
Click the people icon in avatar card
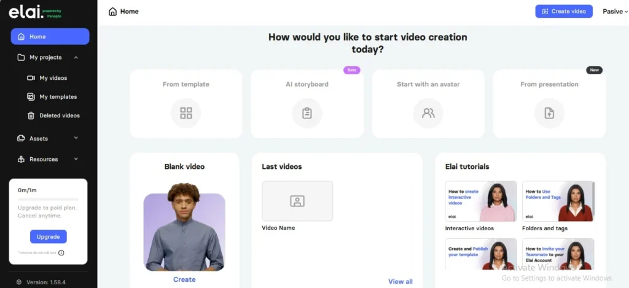428,113
